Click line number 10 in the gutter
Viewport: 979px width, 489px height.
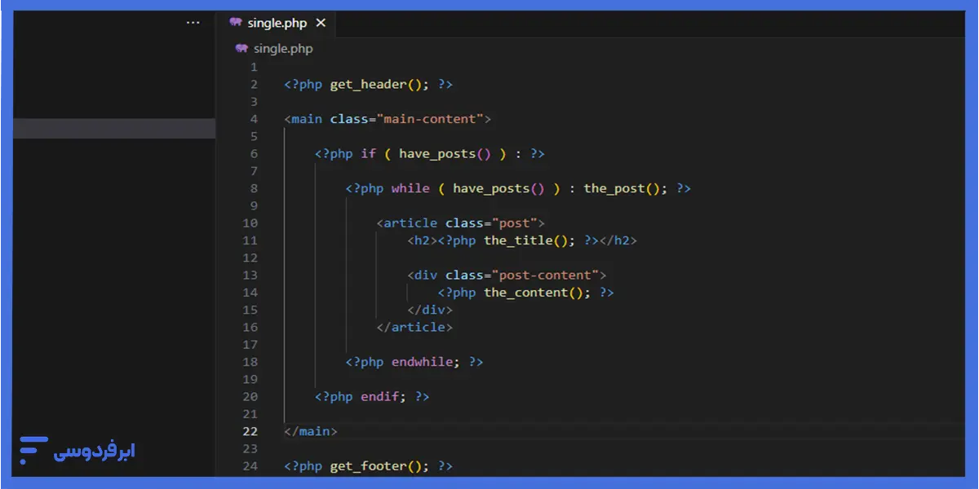point(250,223)
